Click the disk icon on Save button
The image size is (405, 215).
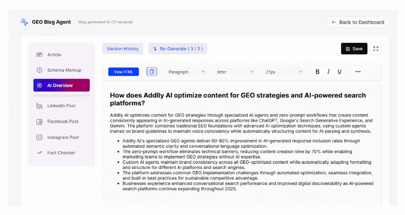tap(348, 49)
